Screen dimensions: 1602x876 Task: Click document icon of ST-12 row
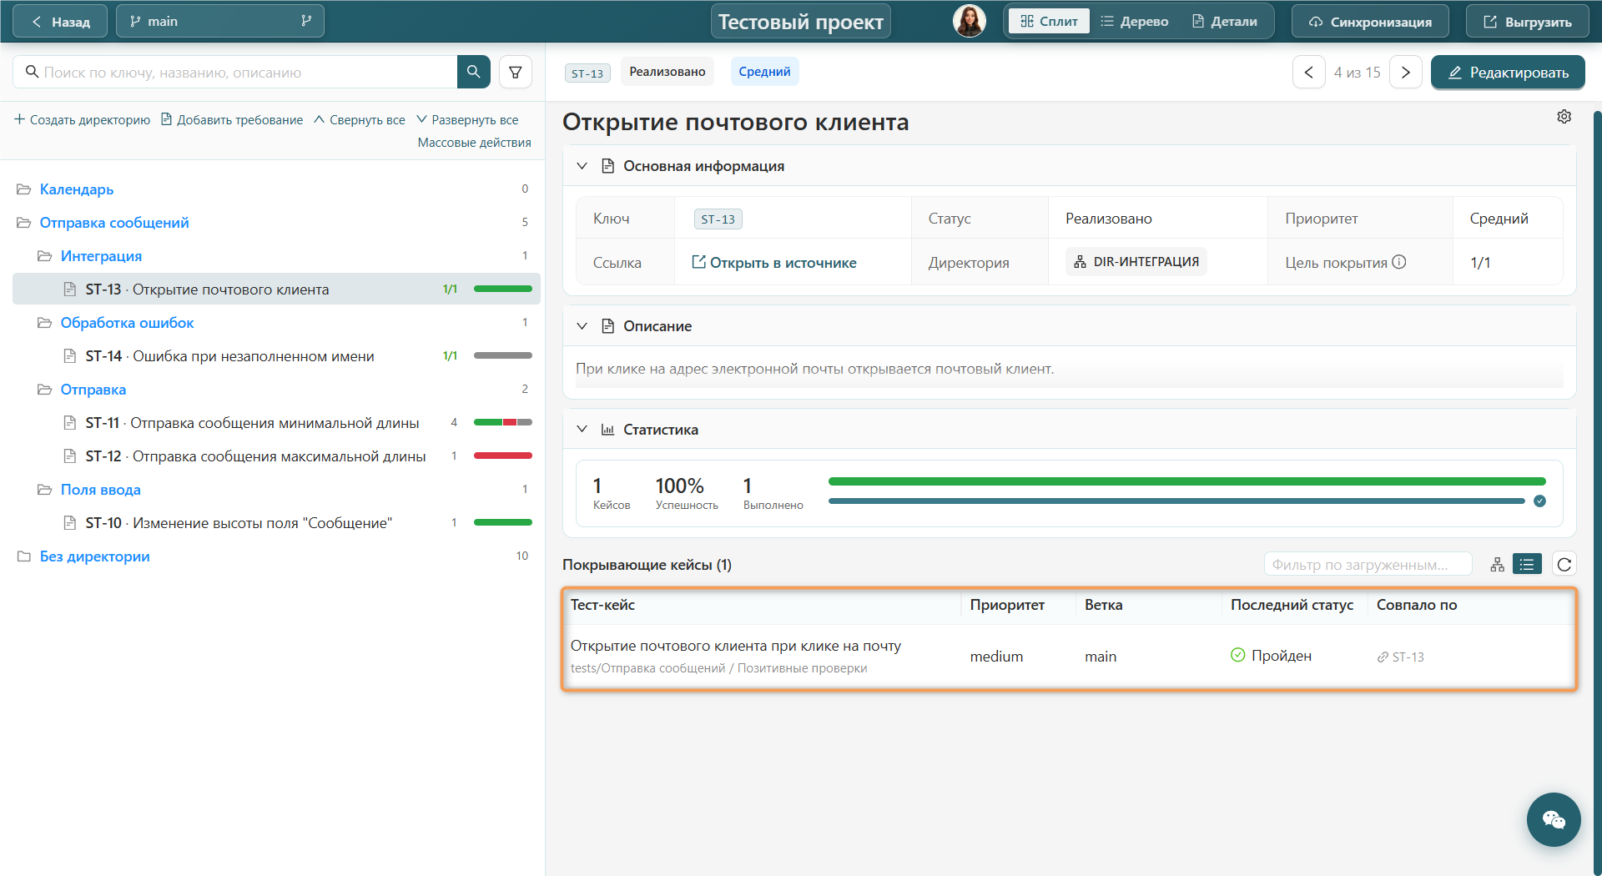(70, 456)
